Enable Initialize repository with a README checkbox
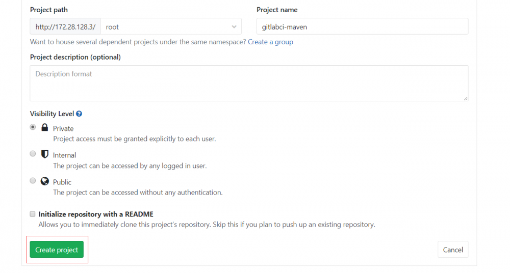 pos(33,214)
